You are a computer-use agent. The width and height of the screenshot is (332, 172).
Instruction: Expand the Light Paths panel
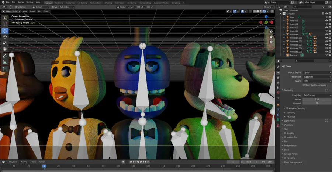[289, 121]
